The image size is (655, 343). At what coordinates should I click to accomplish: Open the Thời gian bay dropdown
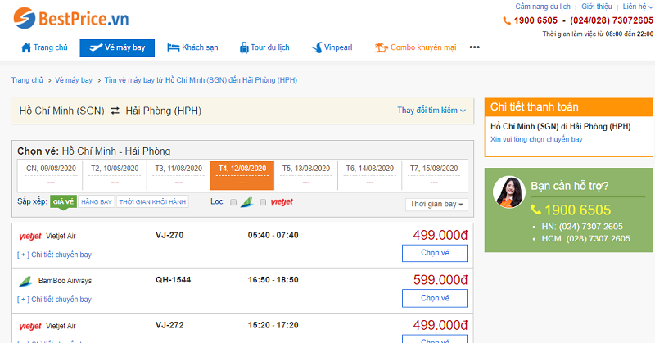tap(436, 205)
